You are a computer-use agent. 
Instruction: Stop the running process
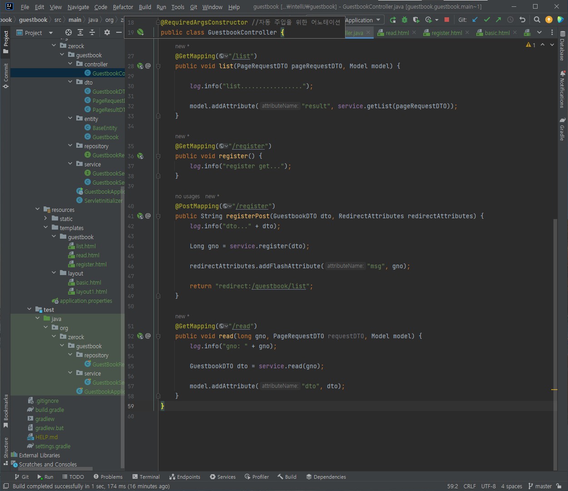pyautogui.click(x=447, y=20)
